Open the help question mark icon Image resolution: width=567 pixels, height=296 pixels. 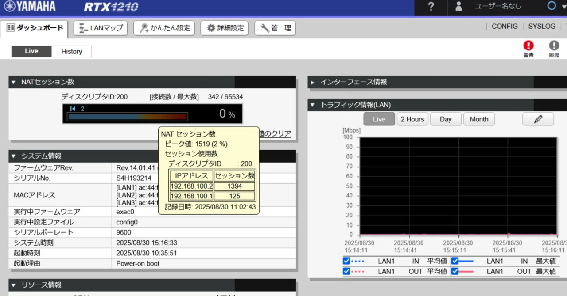[431, 7]
